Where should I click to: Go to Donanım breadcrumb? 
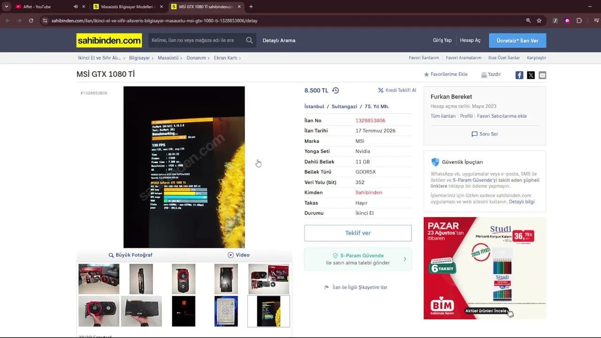point(196,58)
